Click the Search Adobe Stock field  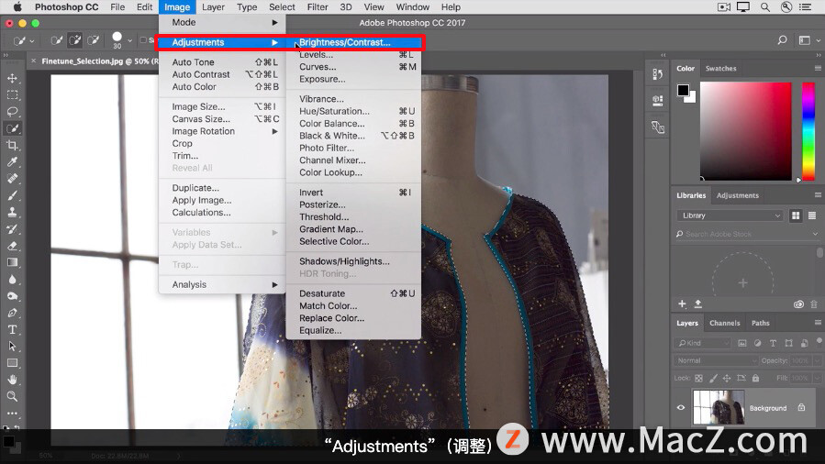click(747, 234)
